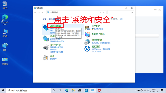Click the 网络和 Internet globe icon
166x93 pixels.
[x=46, y=38]
